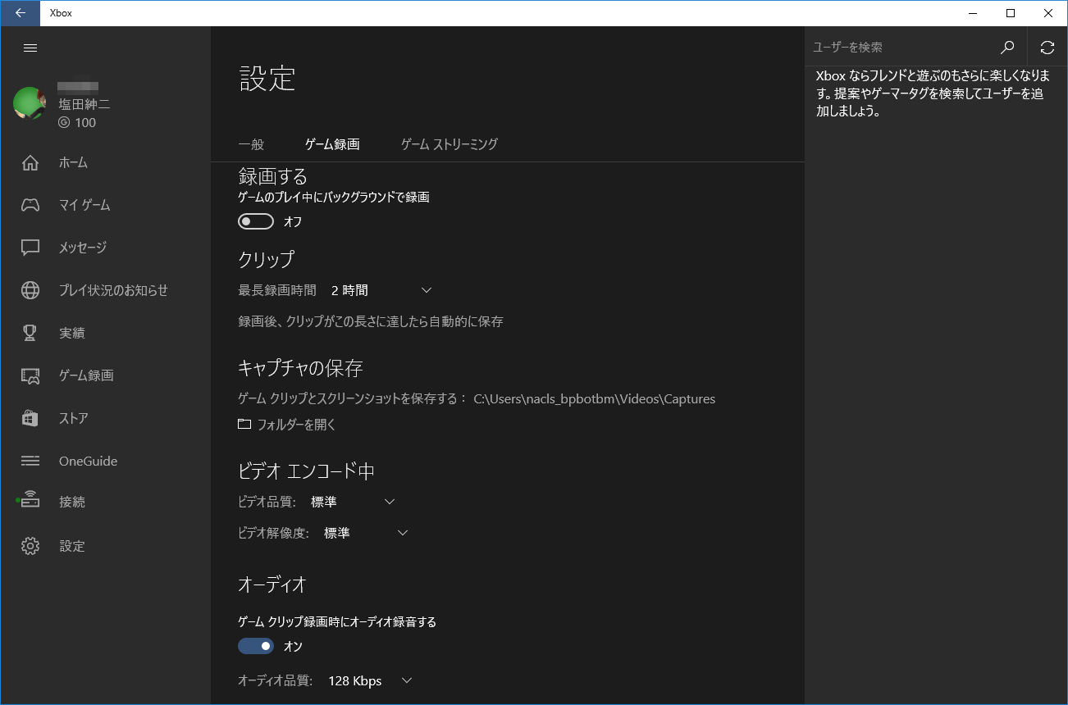Click the back arrow in the title bar
The width and height of the screenshot is (1068, 705).
(20, 13)
